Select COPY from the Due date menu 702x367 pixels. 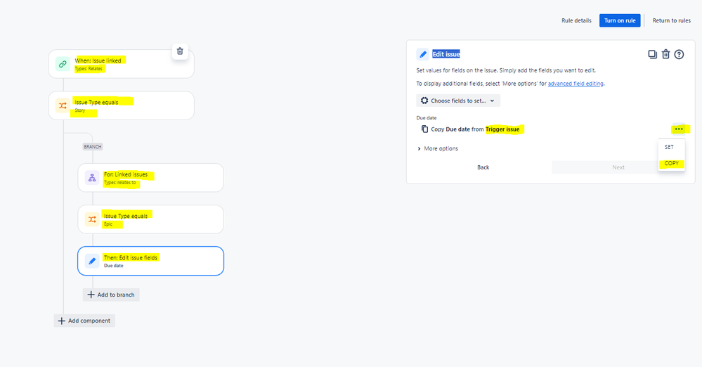point(671,163)
